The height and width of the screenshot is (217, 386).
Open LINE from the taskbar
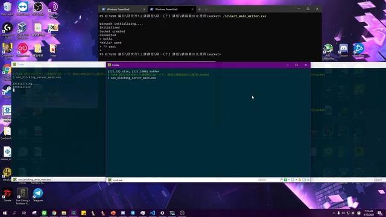click(44, 213)
